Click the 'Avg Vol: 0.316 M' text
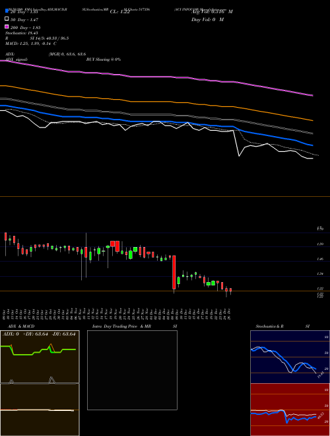 click(212, 12)
